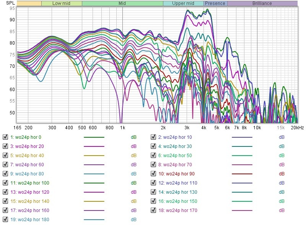Uncheck the 'wo24p hor 0' trace checkbox
Screen dimensions: 306x225
point(5,137)
